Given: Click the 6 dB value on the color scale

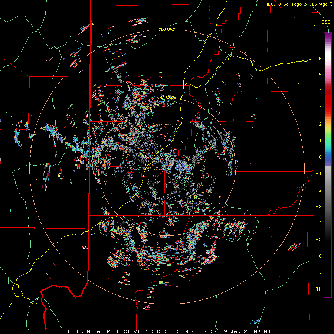Looking at the screenshot, I should pyautogui.click(x=320, y=58).
